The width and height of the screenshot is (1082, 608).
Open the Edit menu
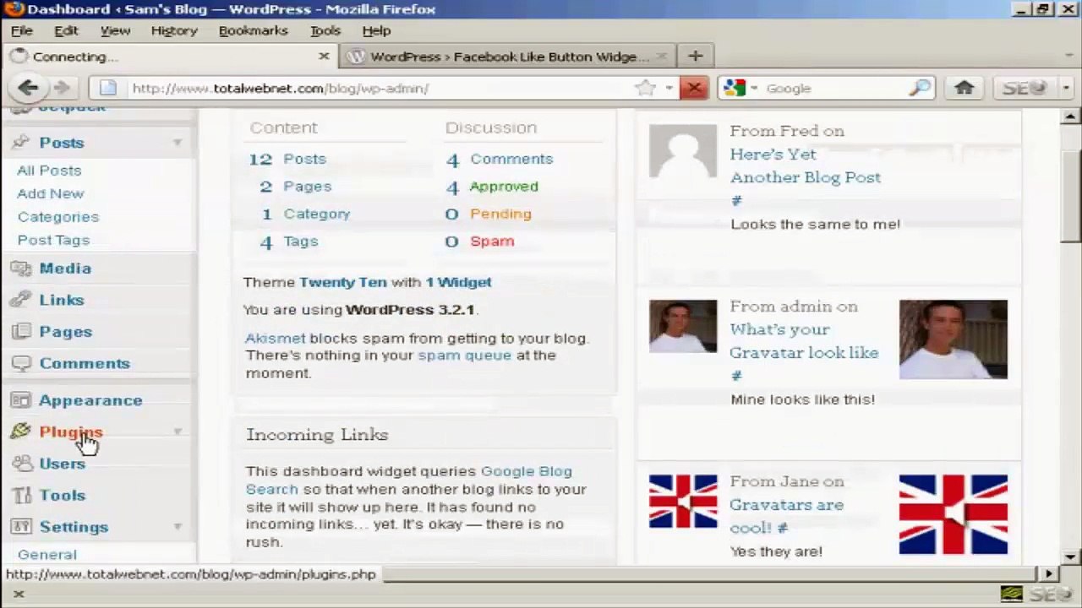(66, 30)
